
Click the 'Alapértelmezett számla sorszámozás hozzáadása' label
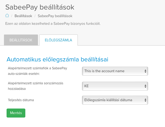coord(36,86)
